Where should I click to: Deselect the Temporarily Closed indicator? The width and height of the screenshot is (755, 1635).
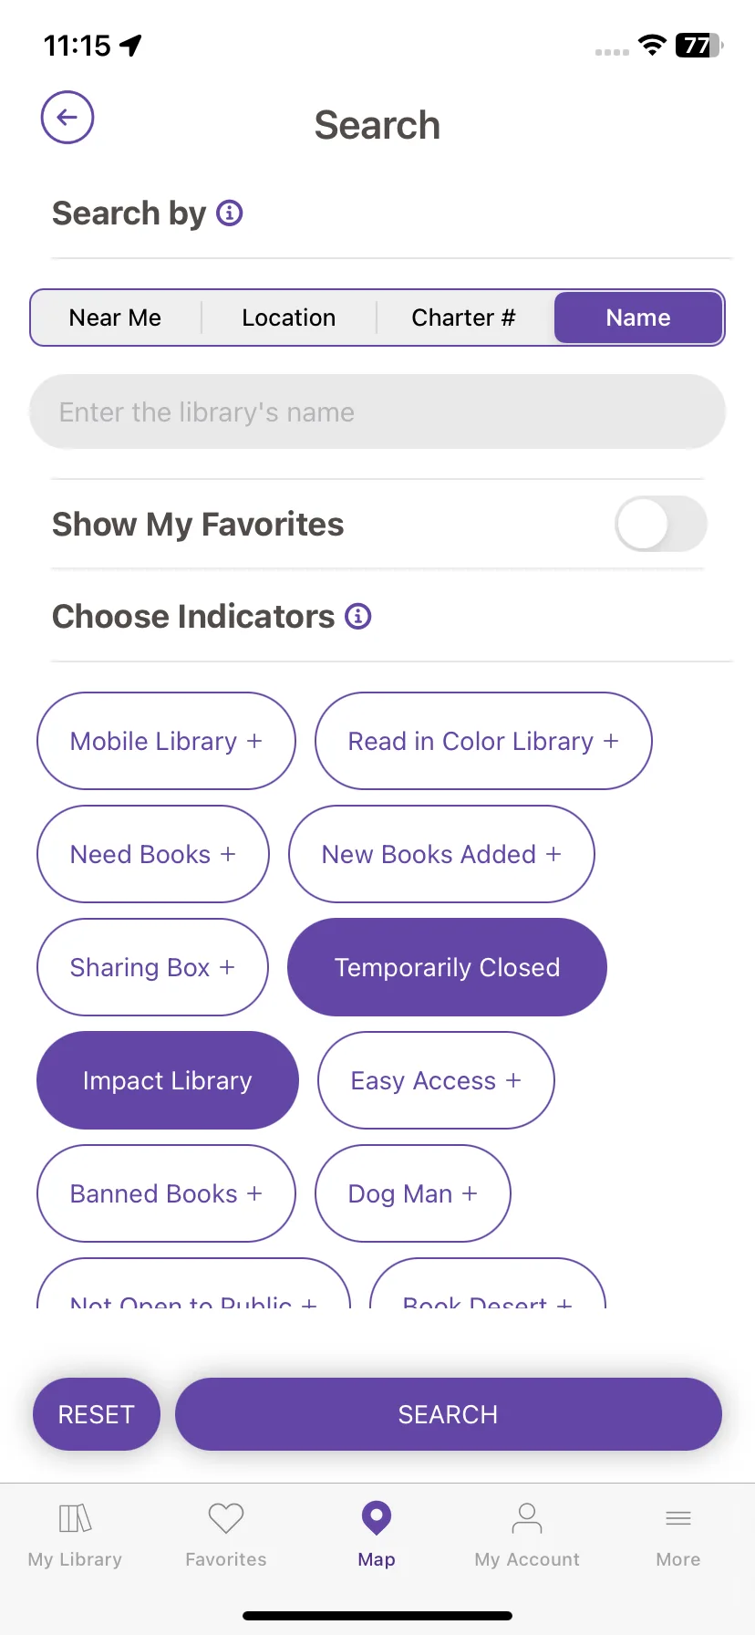click(447, 967)
